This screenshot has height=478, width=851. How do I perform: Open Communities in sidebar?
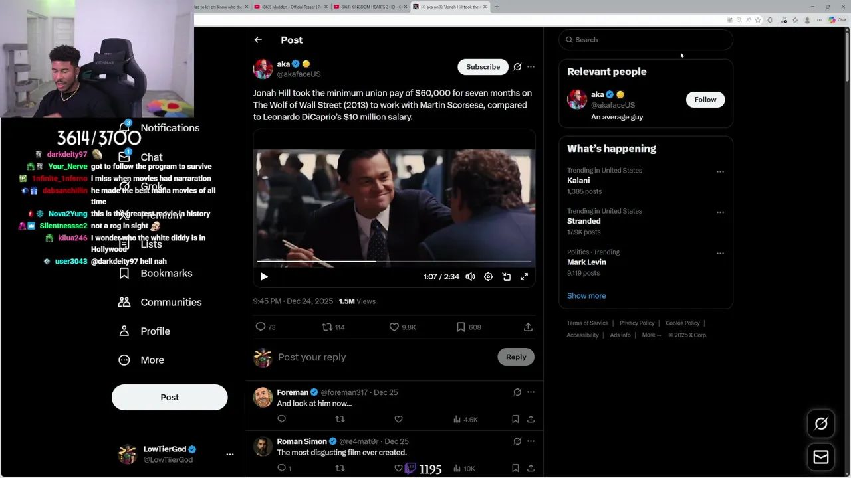[160, 302]
